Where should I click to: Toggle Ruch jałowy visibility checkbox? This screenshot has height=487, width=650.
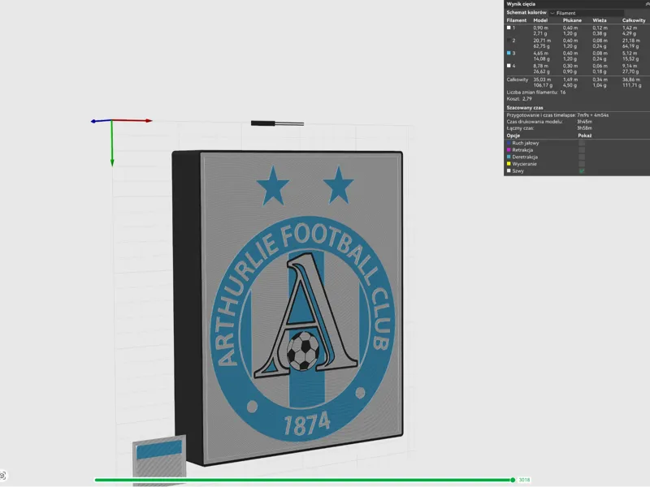click(582, 143)
